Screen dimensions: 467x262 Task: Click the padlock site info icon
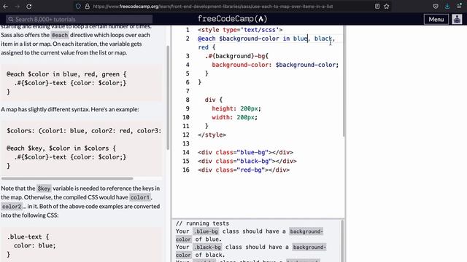[x=87, y=7]
